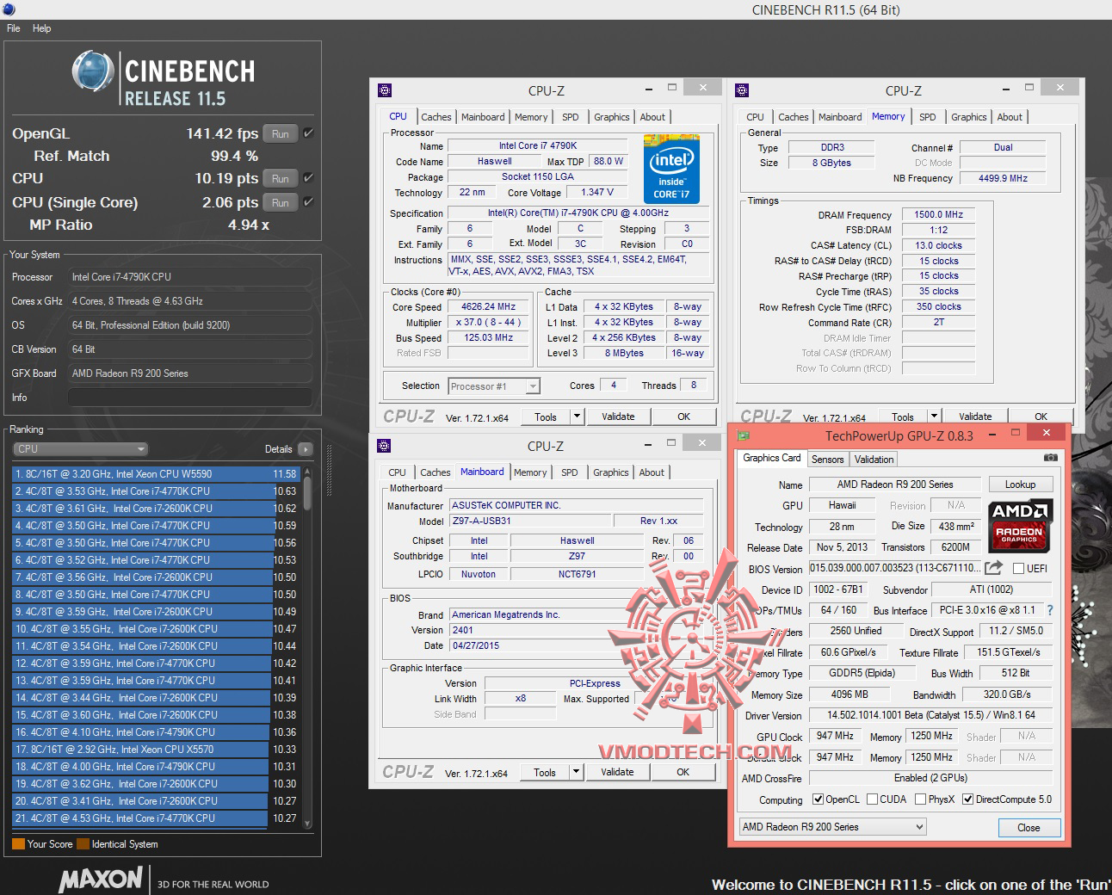The height and width of the screenshot is (895, 1112).
Task: Click the BIOS export arrow icon in GPU-Z
Action: [993, 568]
